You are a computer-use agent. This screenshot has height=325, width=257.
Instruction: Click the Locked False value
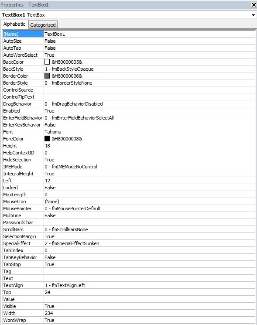[149, 188]
